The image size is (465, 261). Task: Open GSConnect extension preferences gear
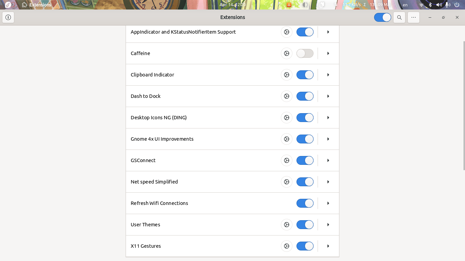286,160
